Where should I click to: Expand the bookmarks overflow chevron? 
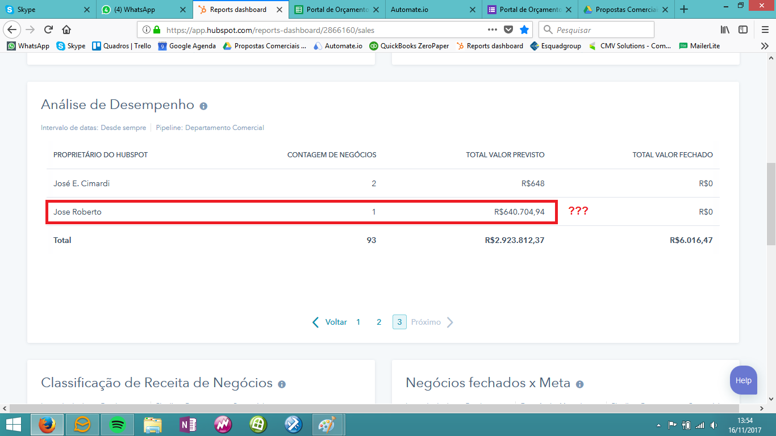point(765,46)
